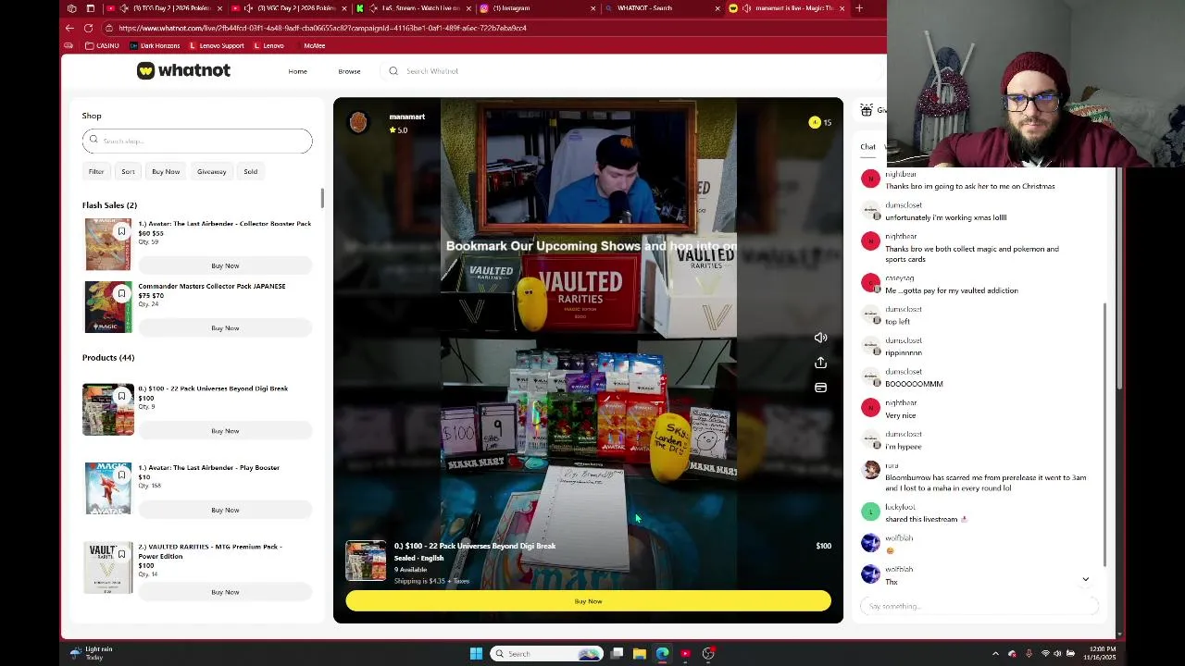Buy Now the 22 Pack Digi Break
The width and height of the screenshot is (1185, 666).
(x=225, y=430)
